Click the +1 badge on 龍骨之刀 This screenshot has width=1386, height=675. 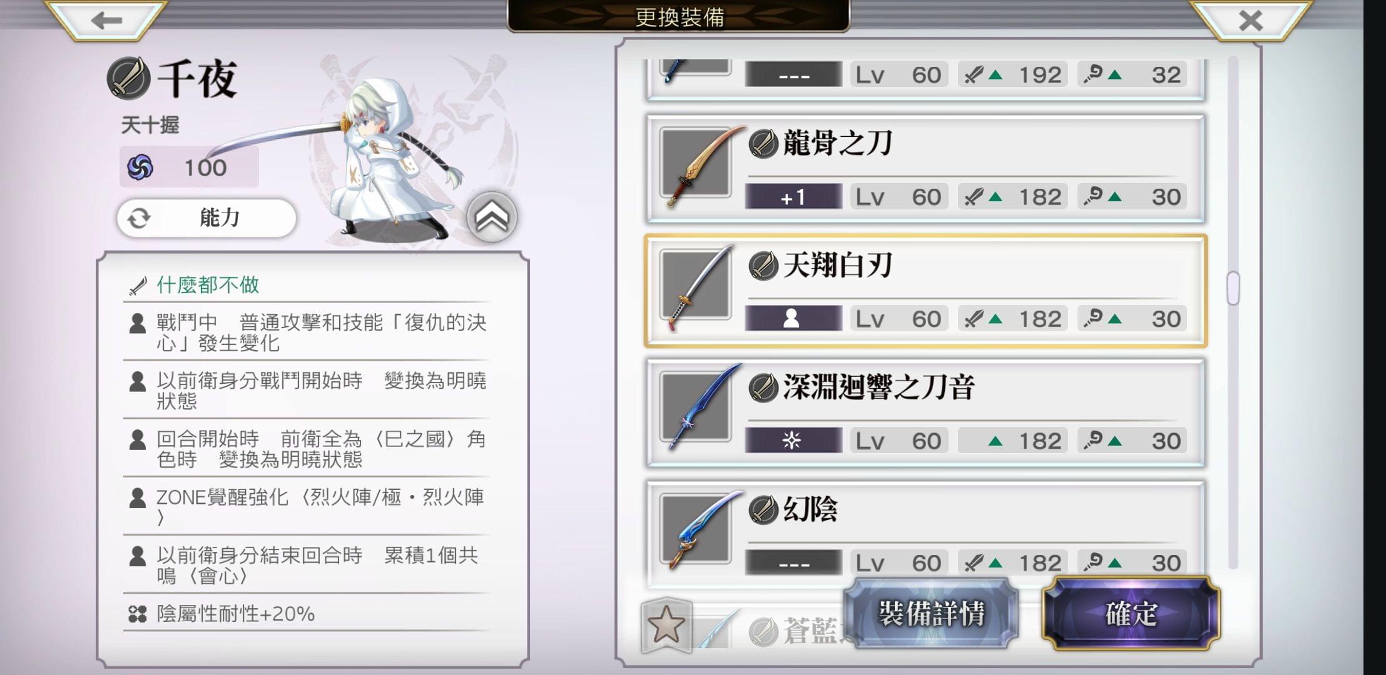coord(793,197)
